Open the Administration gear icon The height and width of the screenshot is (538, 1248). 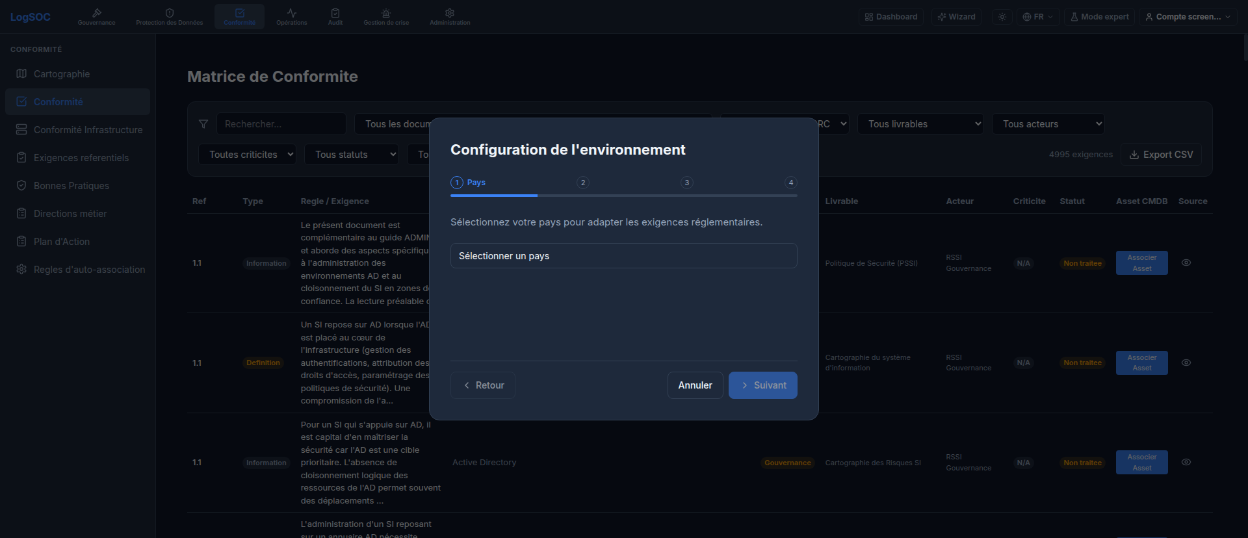tap(450, 13)
